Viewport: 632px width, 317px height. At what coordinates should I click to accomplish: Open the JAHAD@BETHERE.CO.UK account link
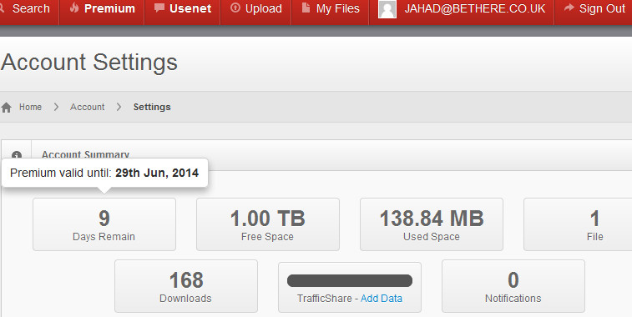click(x=475, y=8)
